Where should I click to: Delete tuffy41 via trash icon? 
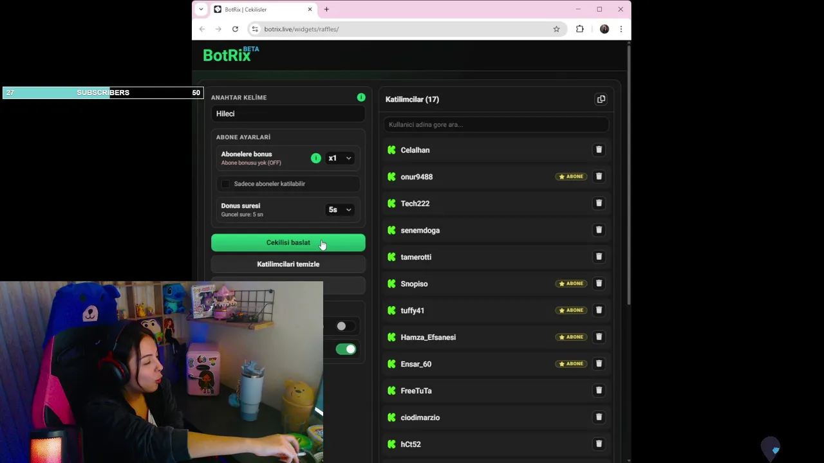[599, 310]
